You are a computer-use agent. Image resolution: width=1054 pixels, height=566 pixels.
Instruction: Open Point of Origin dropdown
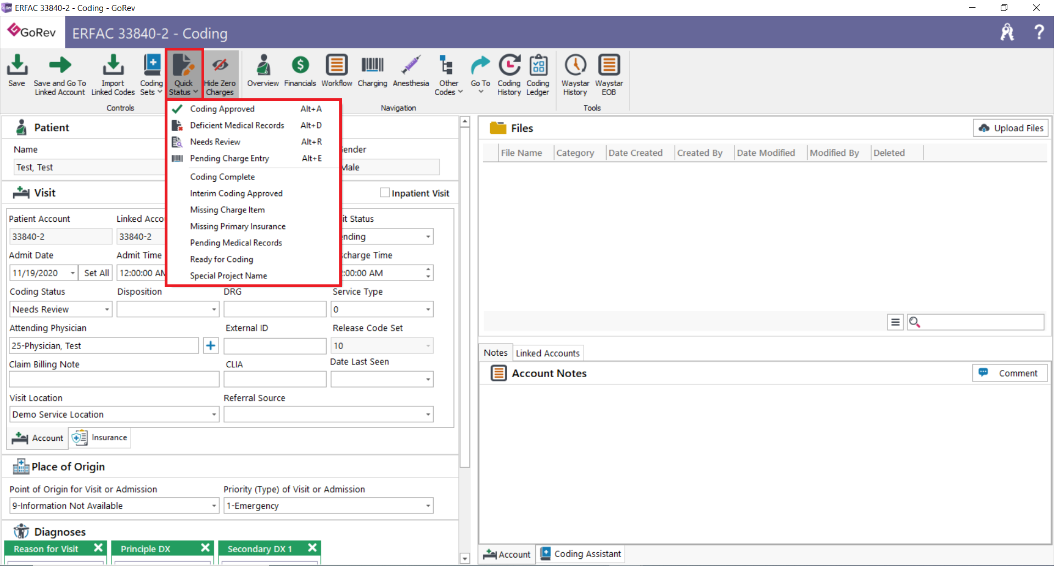[x=214, y=506]
